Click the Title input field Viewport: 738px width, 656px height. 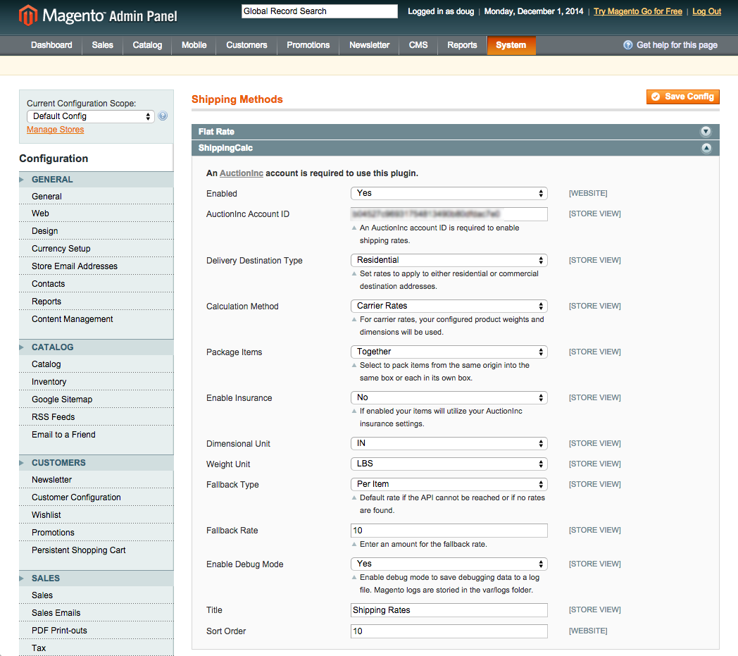tap(449, 610)
